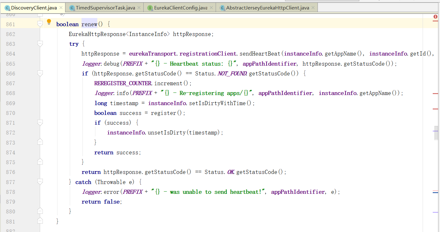Click the fold end marker on line 873
The image size is (440, 232).
(40, 142)
